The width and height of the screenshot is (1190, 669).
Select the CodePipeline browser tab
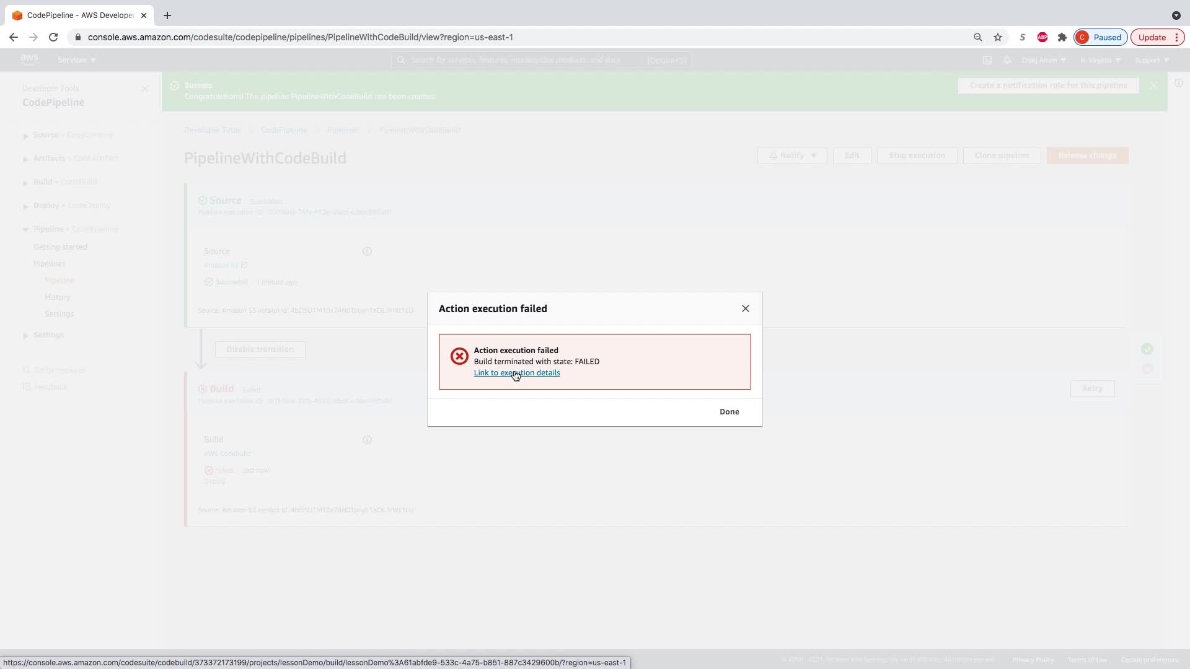point(79,15)
